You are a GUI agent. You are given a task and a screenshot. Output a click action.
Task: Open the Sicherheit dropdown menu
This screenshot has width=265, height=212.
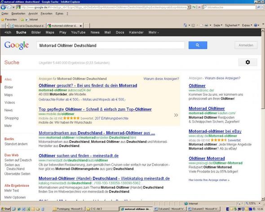(x=232, y=25)
